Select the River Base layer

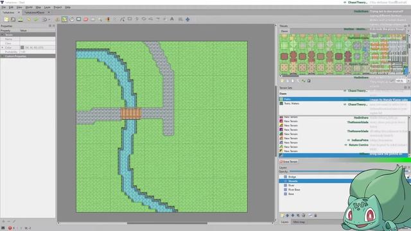[x=294, y=190]
